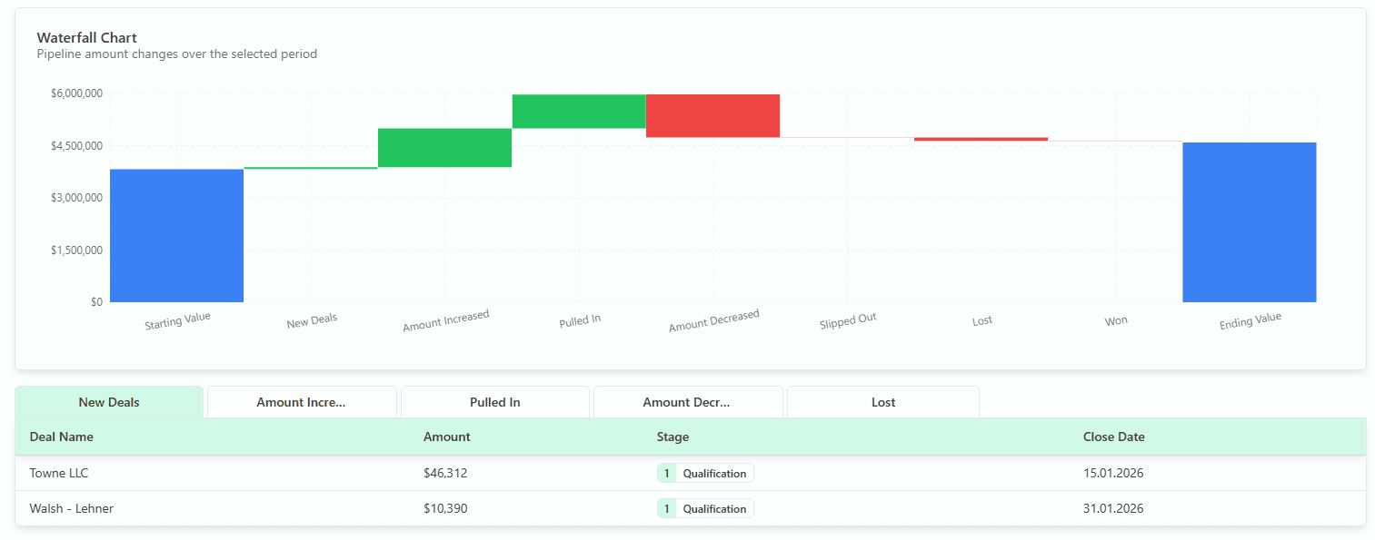The height and width of the screenshot is (540, 1375).
Task: Sort the table by Close Date column
Action: [1113, 437]
